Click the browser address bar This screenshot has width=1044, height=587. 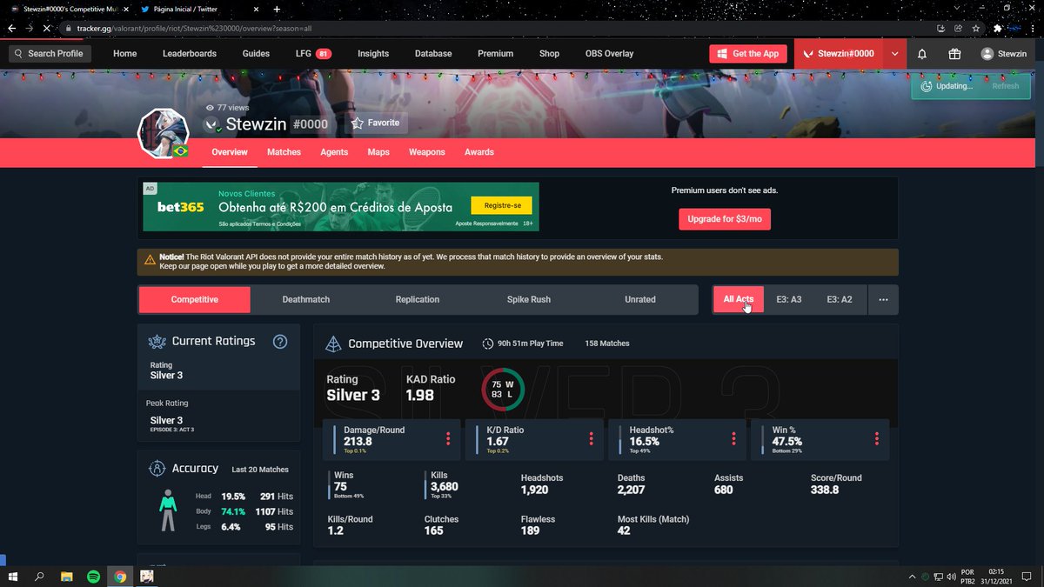click(x=261, y=28)
